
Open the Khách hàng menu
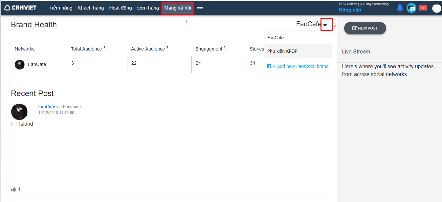coord(91,8)
